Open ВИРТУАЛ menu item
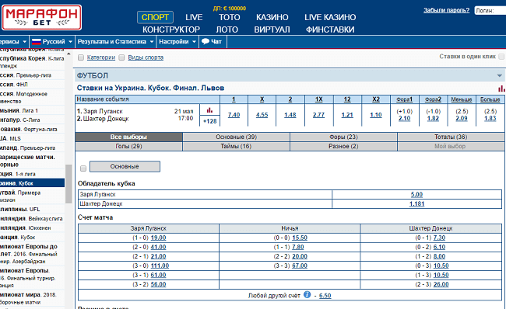506x309 pixels. click(x=272, y=30)
